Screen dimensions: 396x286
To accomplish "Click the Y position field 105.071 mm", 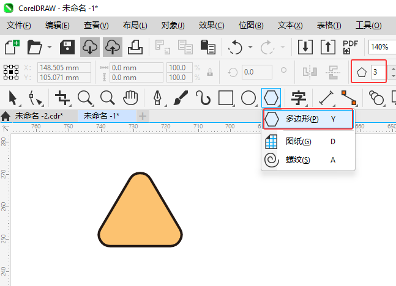I will point(64,78).
